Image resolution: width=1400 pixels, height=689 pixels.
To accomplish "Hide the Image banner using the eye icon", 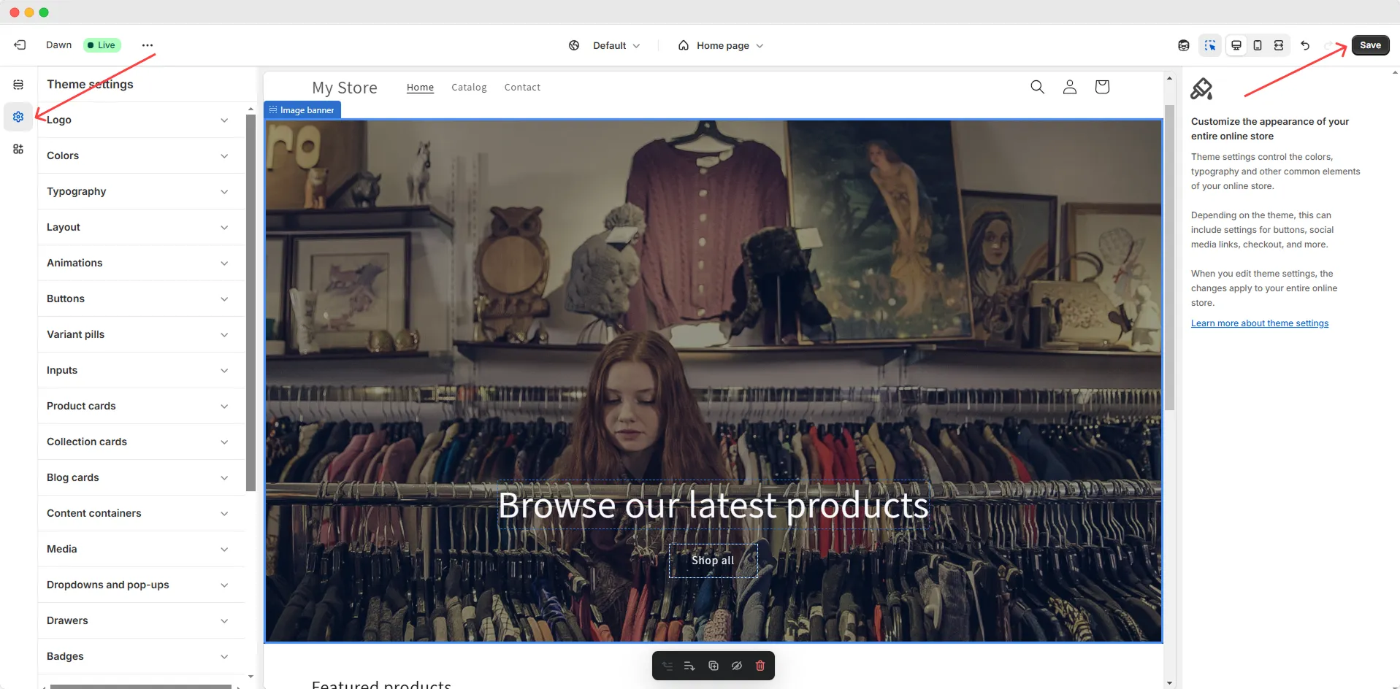I will pos(736,665).
